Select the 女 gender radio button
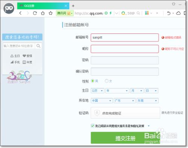Screen dimensions: 188x148 click(106, 81)
